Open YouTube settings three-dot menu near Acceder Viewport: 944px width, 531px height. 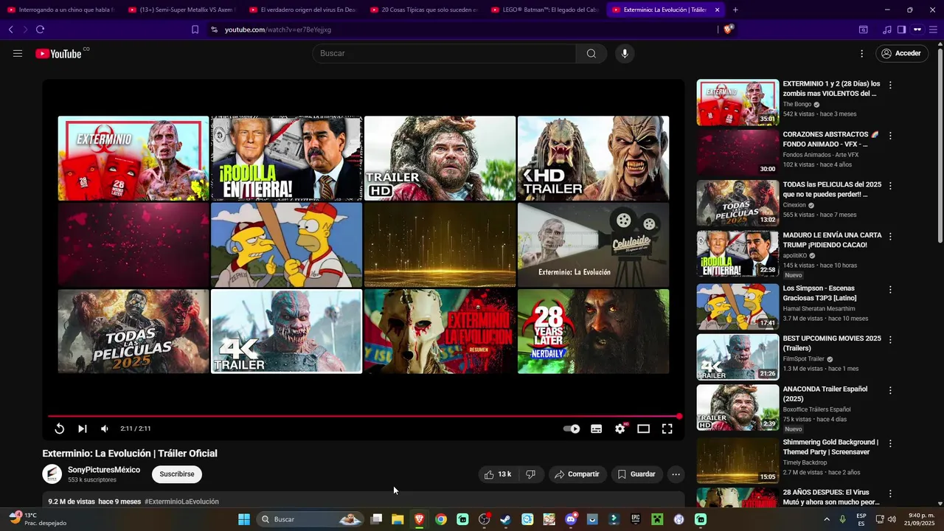coord(861,53)
